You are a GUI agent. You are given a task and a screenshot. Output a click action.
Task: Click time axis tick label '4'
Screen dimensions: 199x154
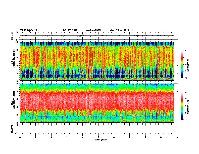pos(83,137)
